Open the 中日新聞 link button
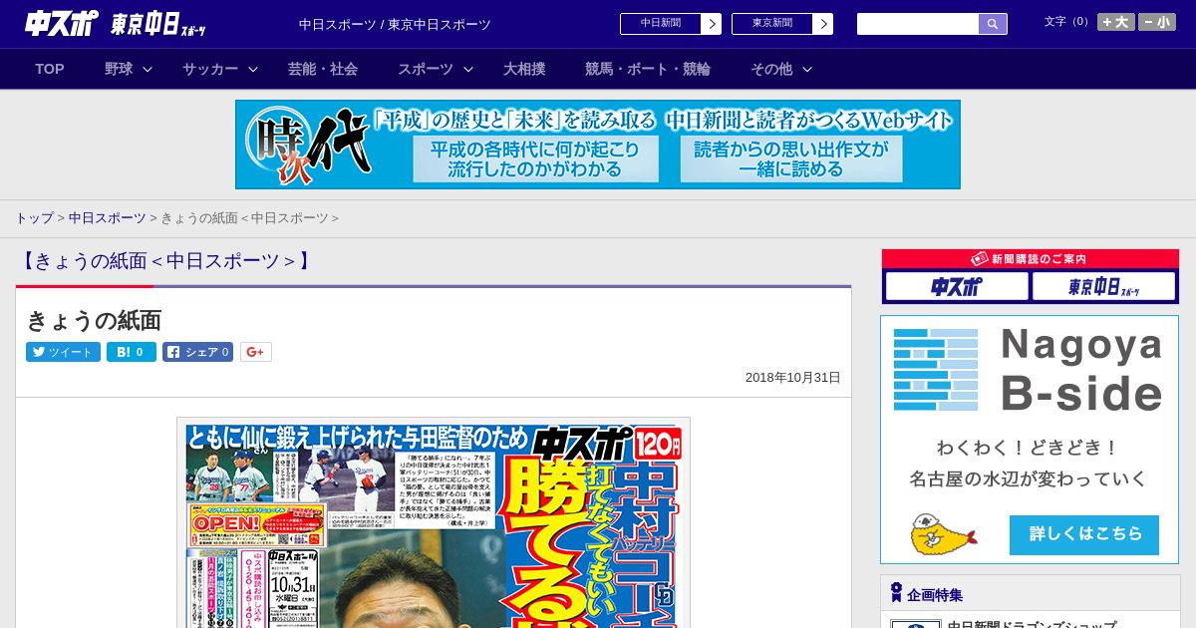 (661, 24)
